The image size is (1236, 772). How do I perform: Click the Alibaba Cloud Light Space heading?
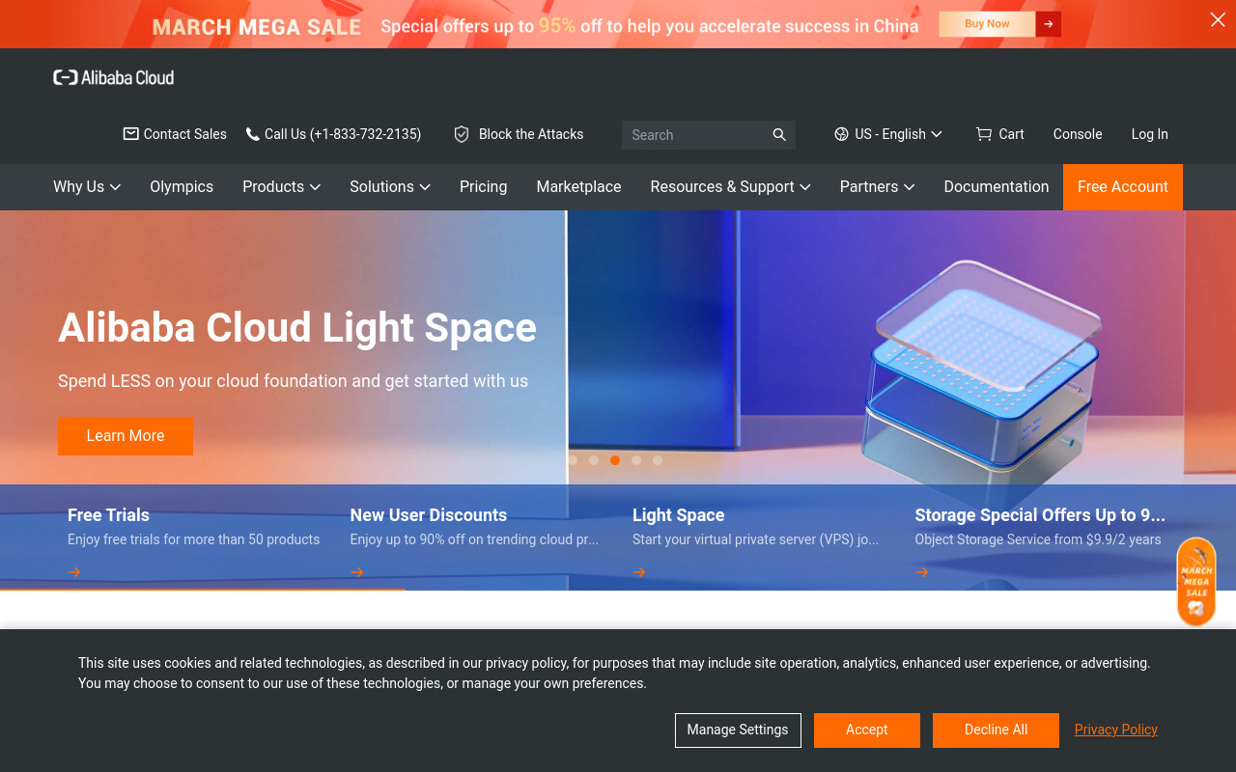coord(297,328)
